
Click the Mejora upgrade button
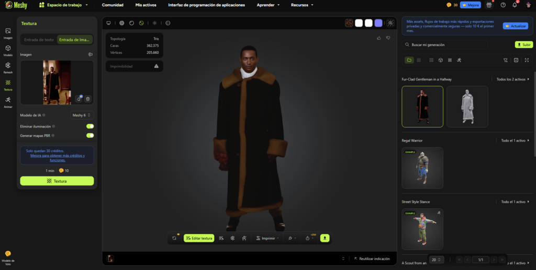[x=471, y=5]
